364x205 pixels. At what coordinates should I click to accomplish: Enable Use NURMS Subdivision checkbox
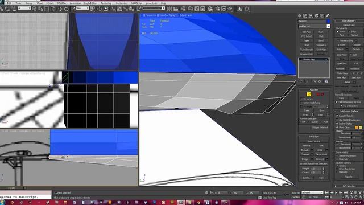337,120
